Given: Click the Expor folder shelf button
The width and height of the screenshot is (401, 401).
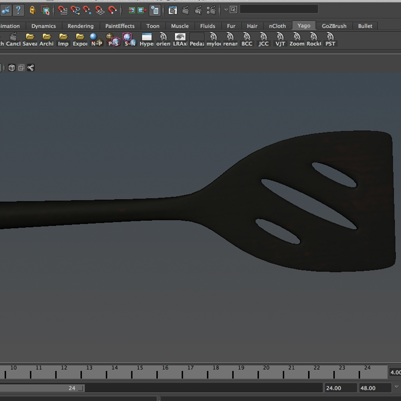Looking at the screenshot, I should point(80,40).
